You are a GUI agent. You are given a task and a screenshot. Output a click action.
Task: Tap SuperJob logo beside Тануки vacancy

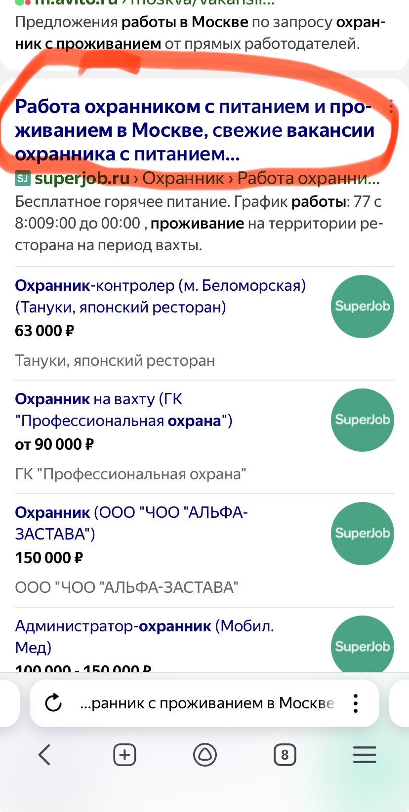click(362, 307)
